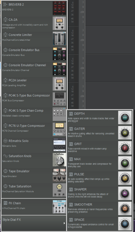The image size is (135, 232).
Task: Click the Tube Saturation tube icon
Action: (x=5, y=186)
